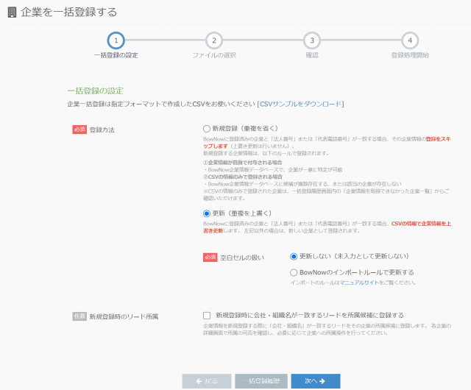Select step 1 circle 一括登録の設定
The height and width of the screenshot is (390, 471).
pyautogui.click(x=116, y=40)
